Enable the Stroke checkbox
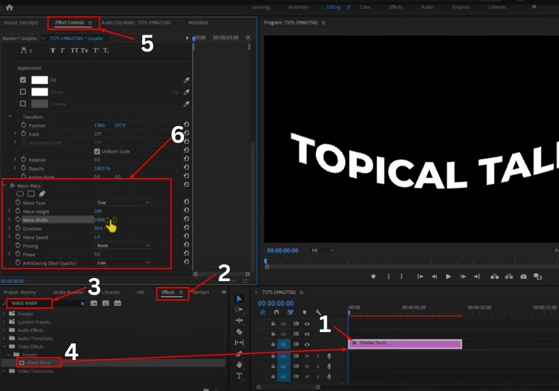The image size is (559, 391). (x=23, y=92)
